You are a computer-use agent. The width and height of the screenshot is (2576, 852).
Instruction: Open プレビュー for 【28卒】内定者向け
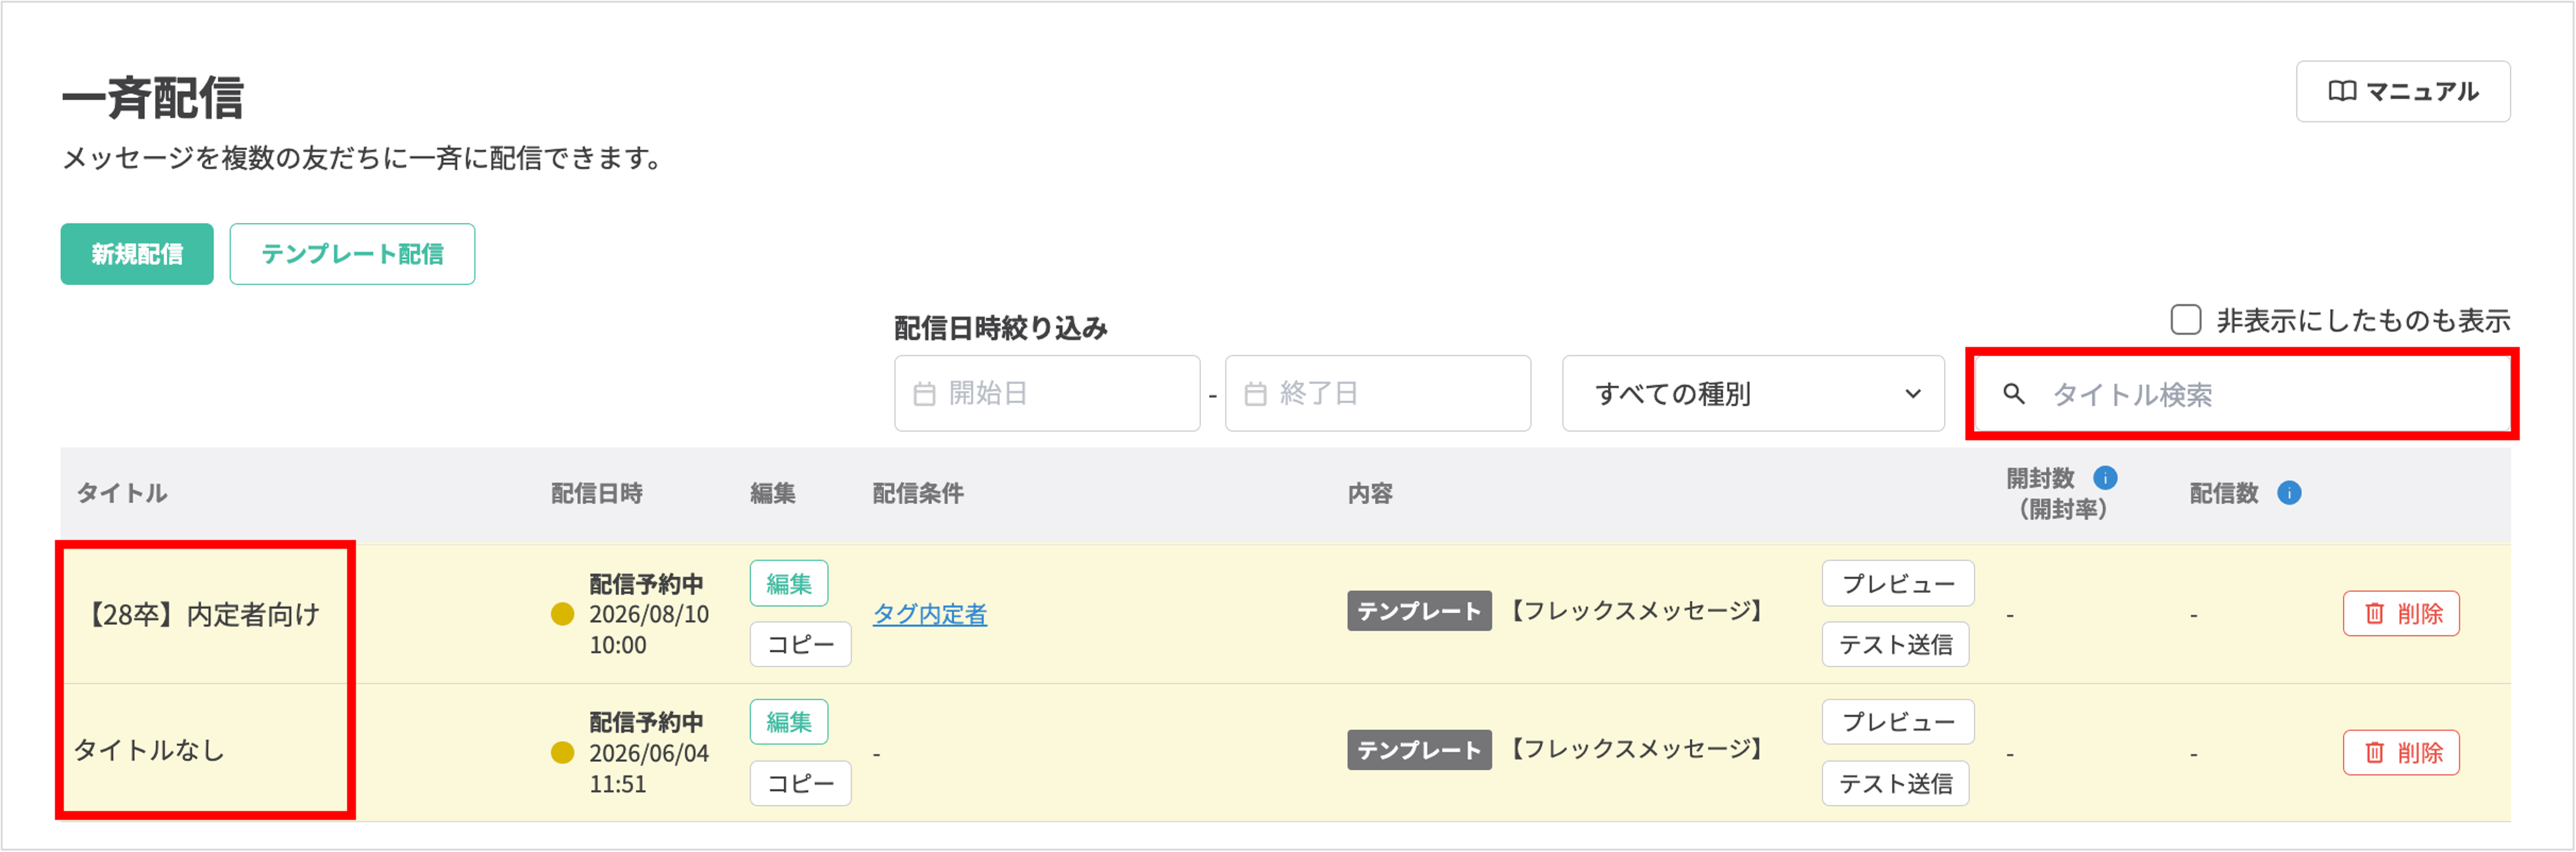(1897, 584)
